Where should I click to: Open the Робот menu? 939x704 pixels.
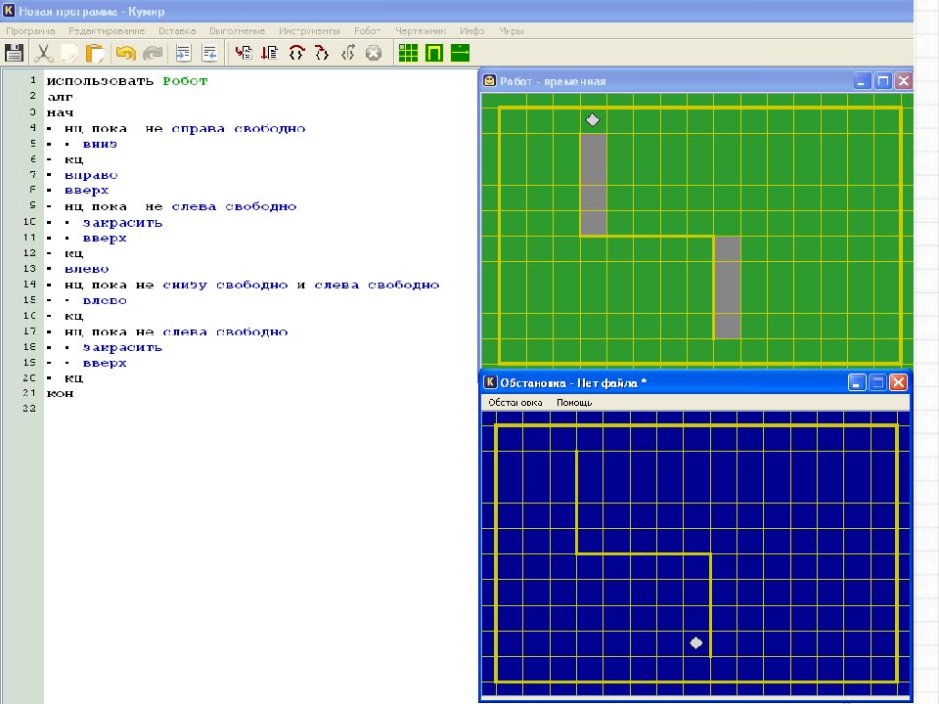tap(367, 30)
